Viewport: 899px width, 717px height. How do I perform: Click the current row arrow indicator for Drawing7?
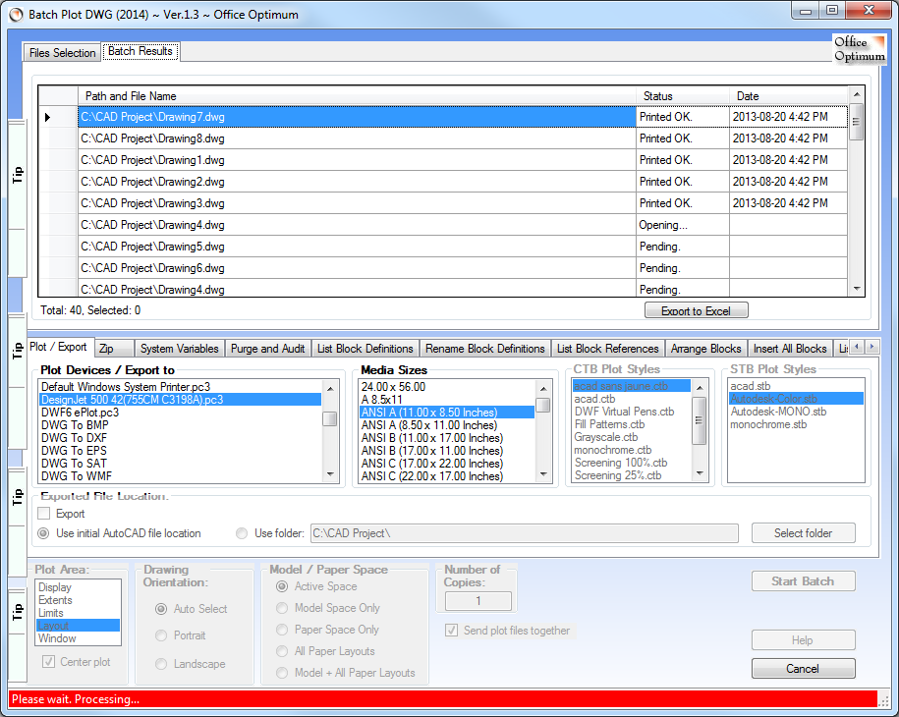[x=47, y=117]
